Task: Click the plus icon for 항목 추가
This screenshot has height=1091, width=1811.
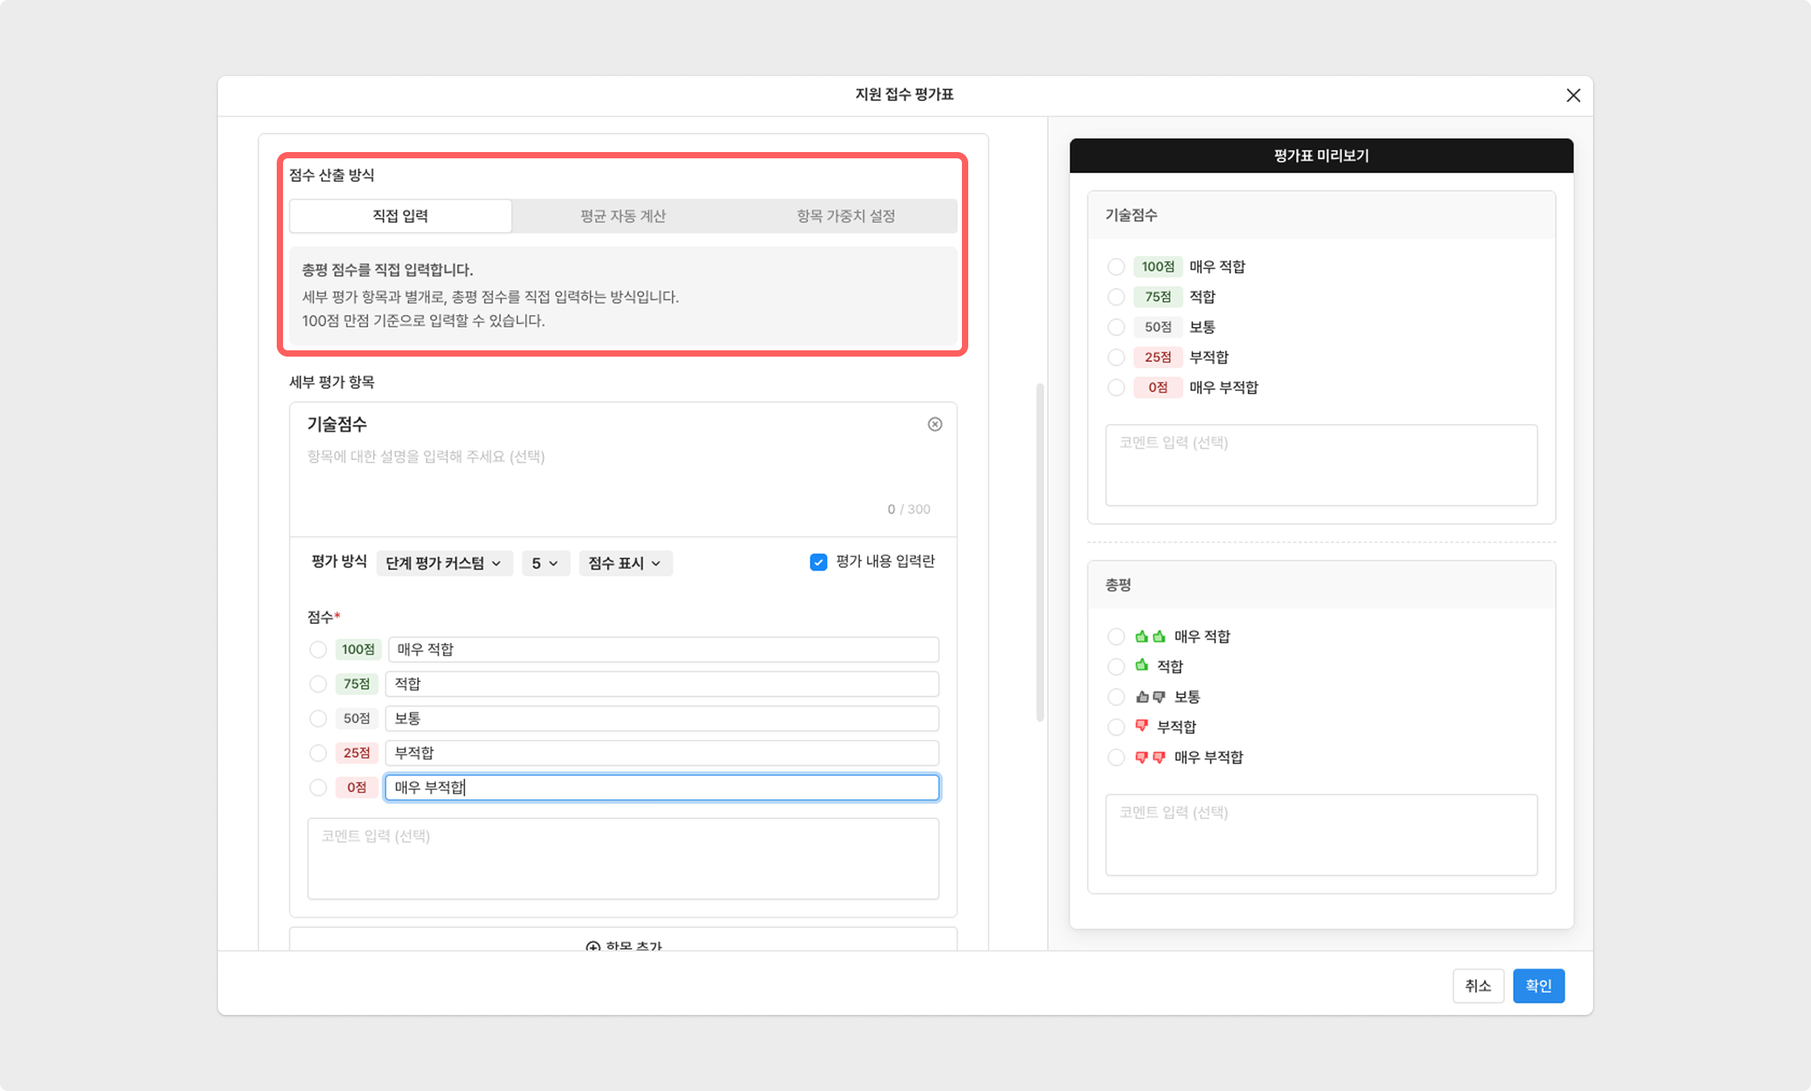Action: 593,946
